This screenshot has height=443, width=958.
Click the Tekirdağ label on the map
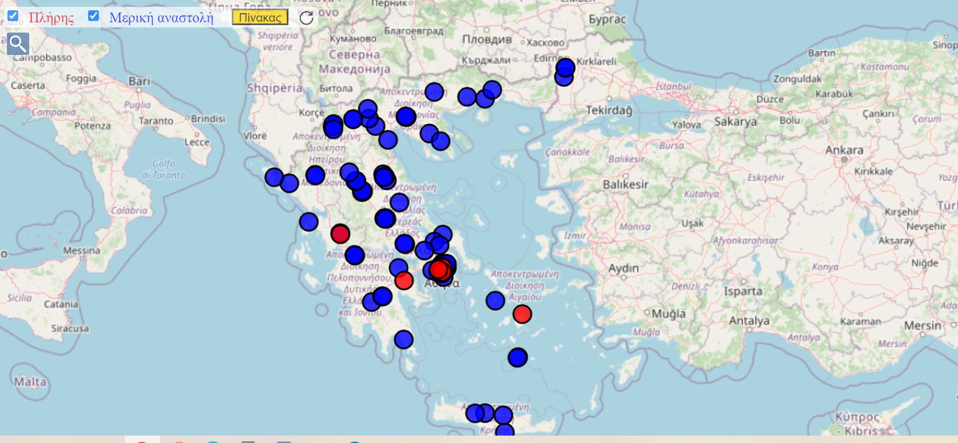pos(609,110)
